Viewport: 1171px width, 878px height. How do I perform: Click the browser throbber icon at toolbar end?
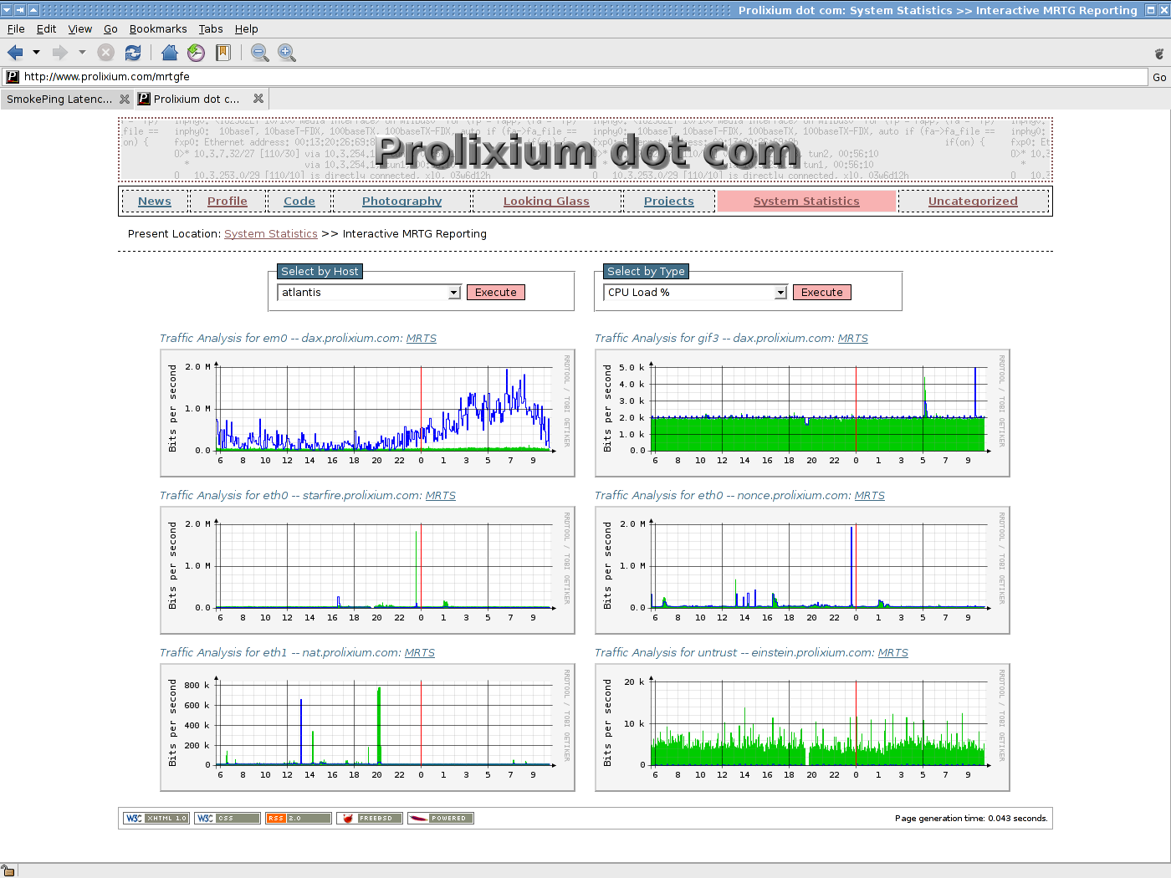[1159, 53]
